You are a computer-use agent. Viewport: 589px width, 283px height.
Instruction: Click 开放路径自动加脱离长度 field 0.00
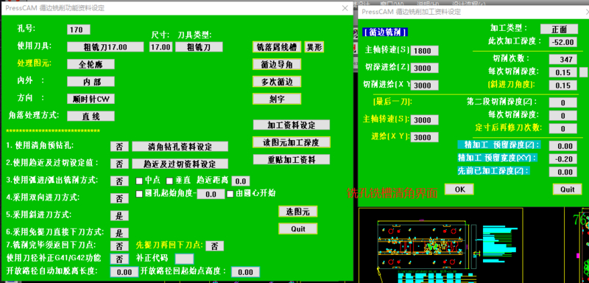pyautogui.click(x=124, y=272)
